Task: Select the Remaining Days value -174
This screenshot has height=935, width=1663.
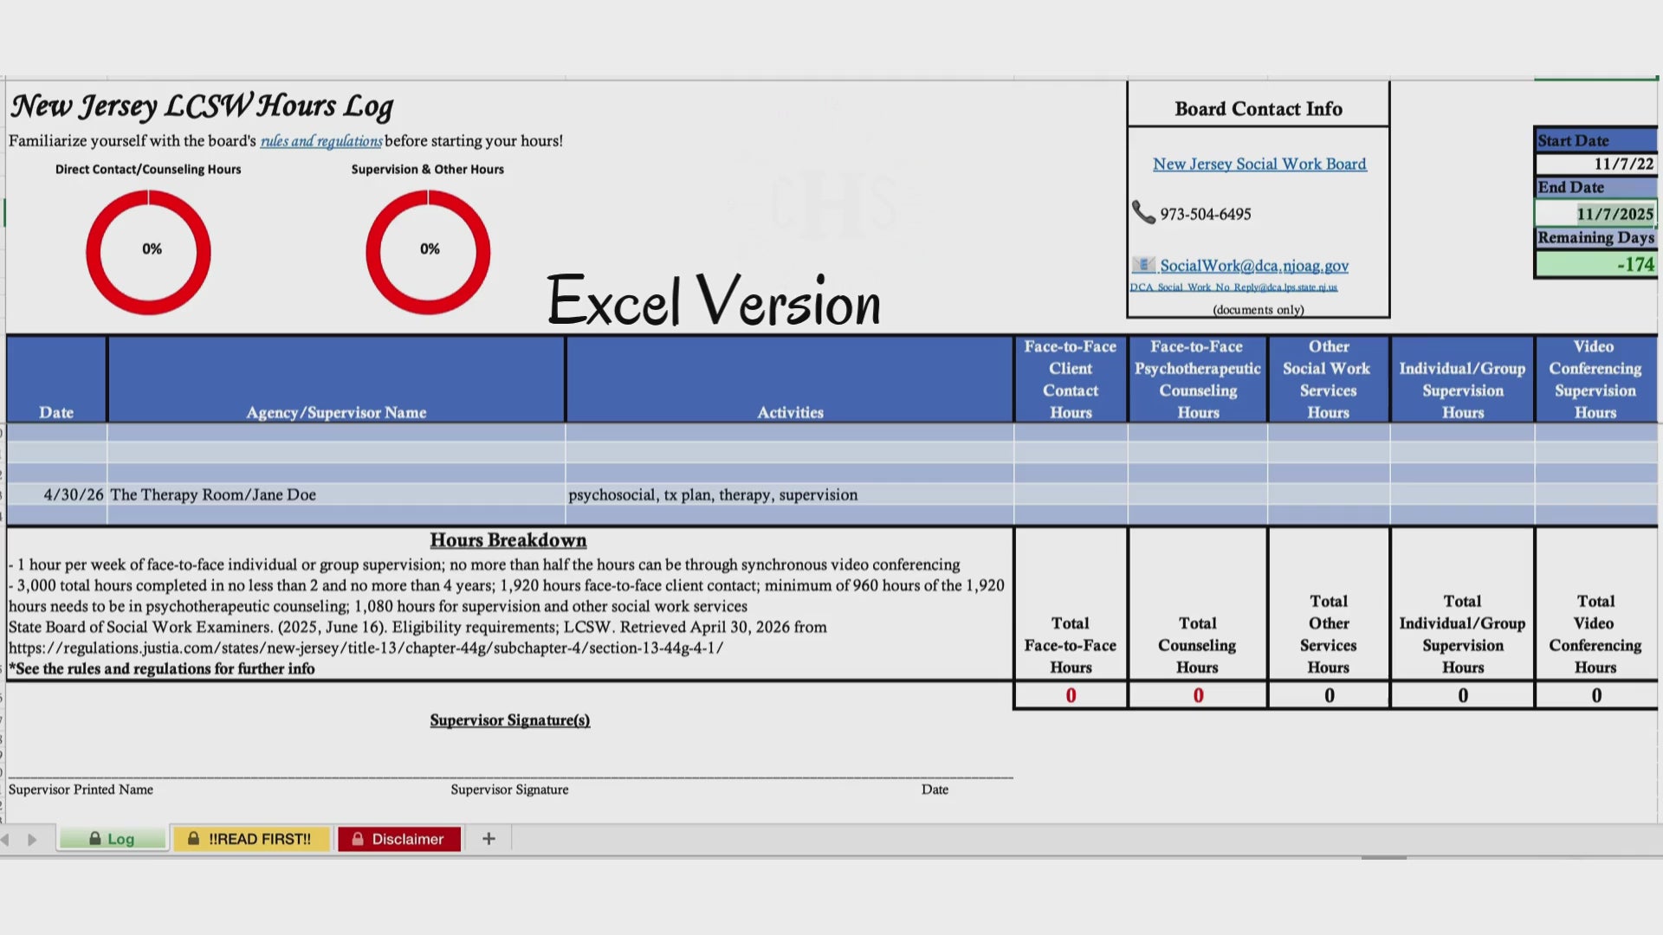Action: 1595,264
